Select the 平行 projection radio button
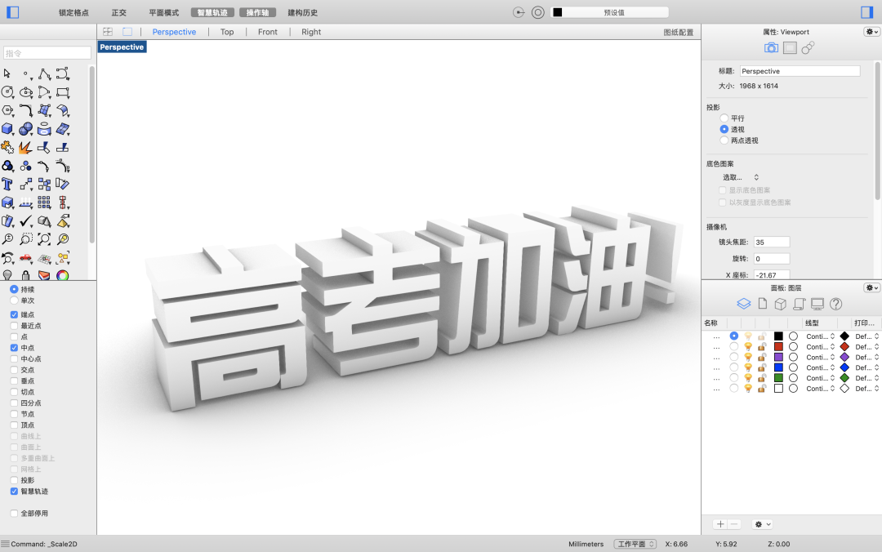882x552 pixels. pos(724,118)
